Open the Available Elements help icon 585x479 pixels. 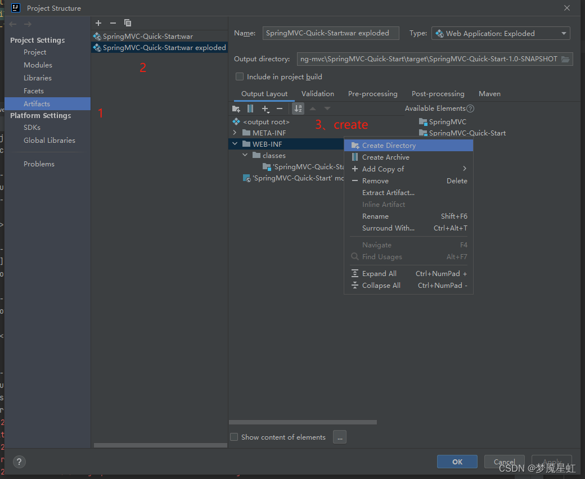pos(470,109)
